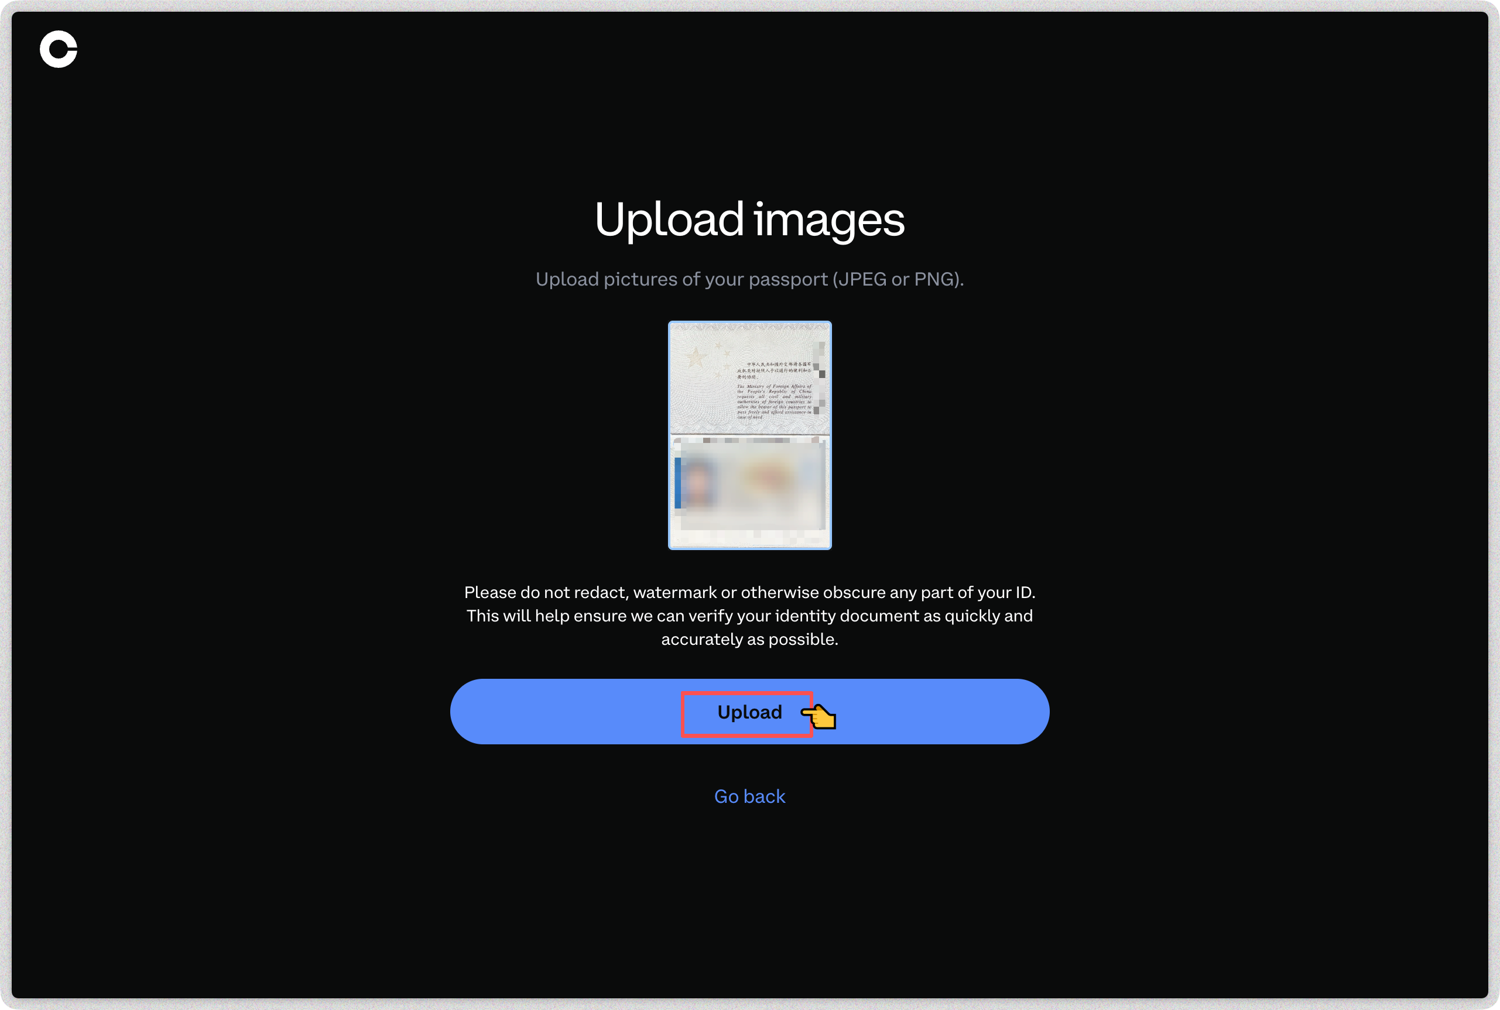Click the Chinese text on passport page
The image size is (1500, 1010).
point(774,370)
